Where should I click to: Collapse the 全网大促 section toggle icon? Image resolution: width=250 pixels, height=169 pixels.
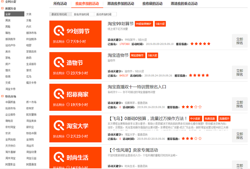(2, 2)
